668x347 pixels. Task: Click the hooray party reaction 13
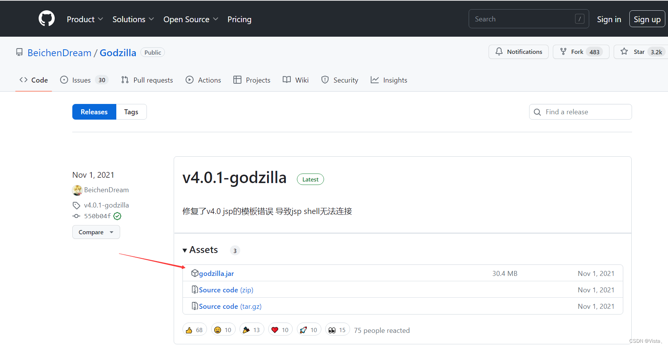tap(252, 330)
